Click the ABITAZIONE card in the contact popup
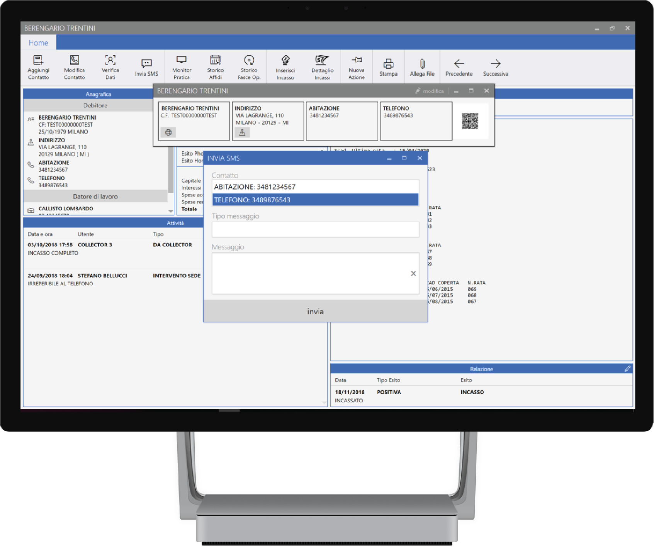The width and height of the screenshot is (654, 554). 342,121
